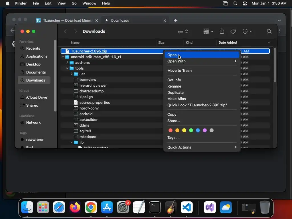Open TextEdit from the dock
Screen dimensions: 292x219
[x=139, y=207]
